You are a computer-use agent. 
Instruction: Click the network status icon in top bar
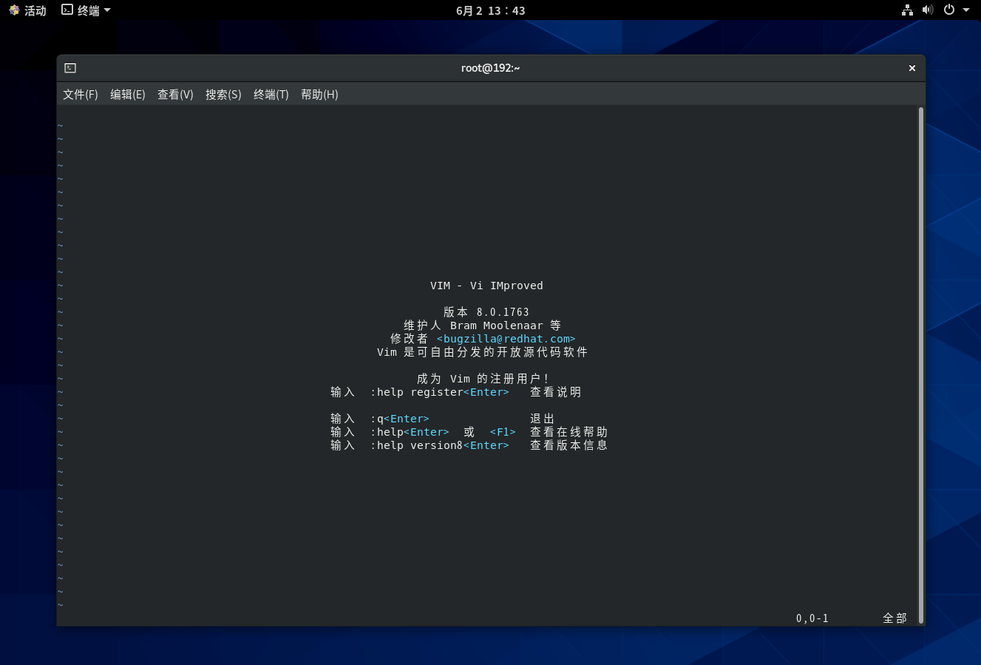(907, 10)
